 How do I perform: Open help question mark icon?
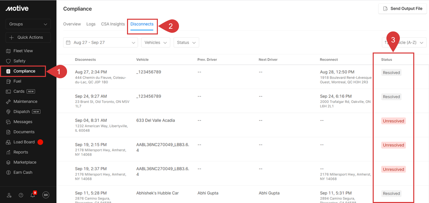[x=21, y=195]
